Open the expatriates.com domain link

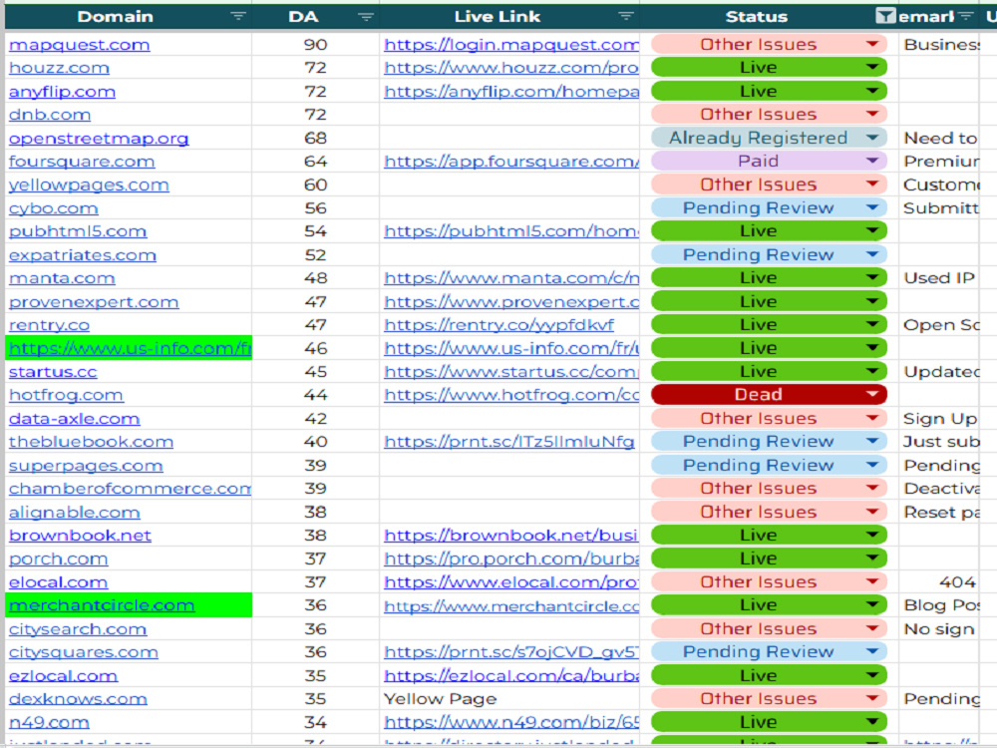click(83, 255)
